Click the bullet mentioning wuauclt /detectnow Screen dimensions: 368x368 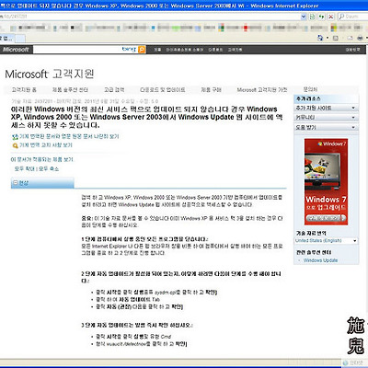click(141, 344)
